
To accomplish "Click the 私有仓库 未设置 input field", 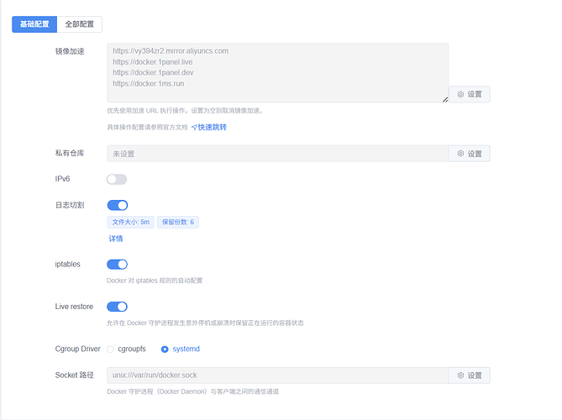I will pos(277,154).
